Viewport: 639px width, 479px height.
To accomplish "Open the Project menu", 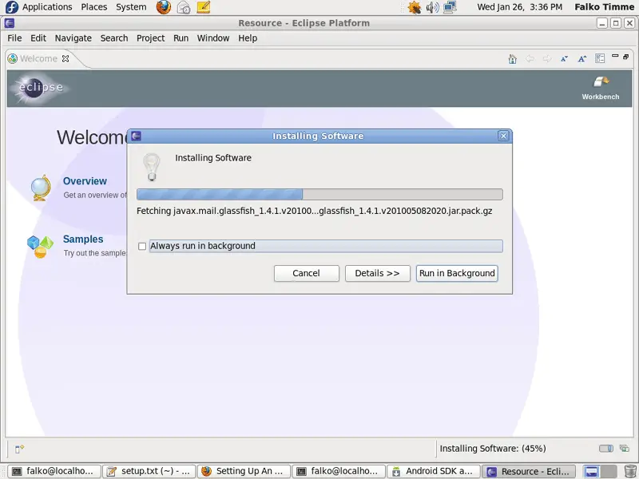I will coord(151,38).
